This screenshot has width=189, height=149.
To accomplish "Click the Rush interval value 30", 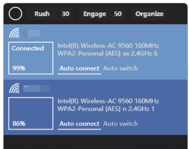I will coord(65,14).
